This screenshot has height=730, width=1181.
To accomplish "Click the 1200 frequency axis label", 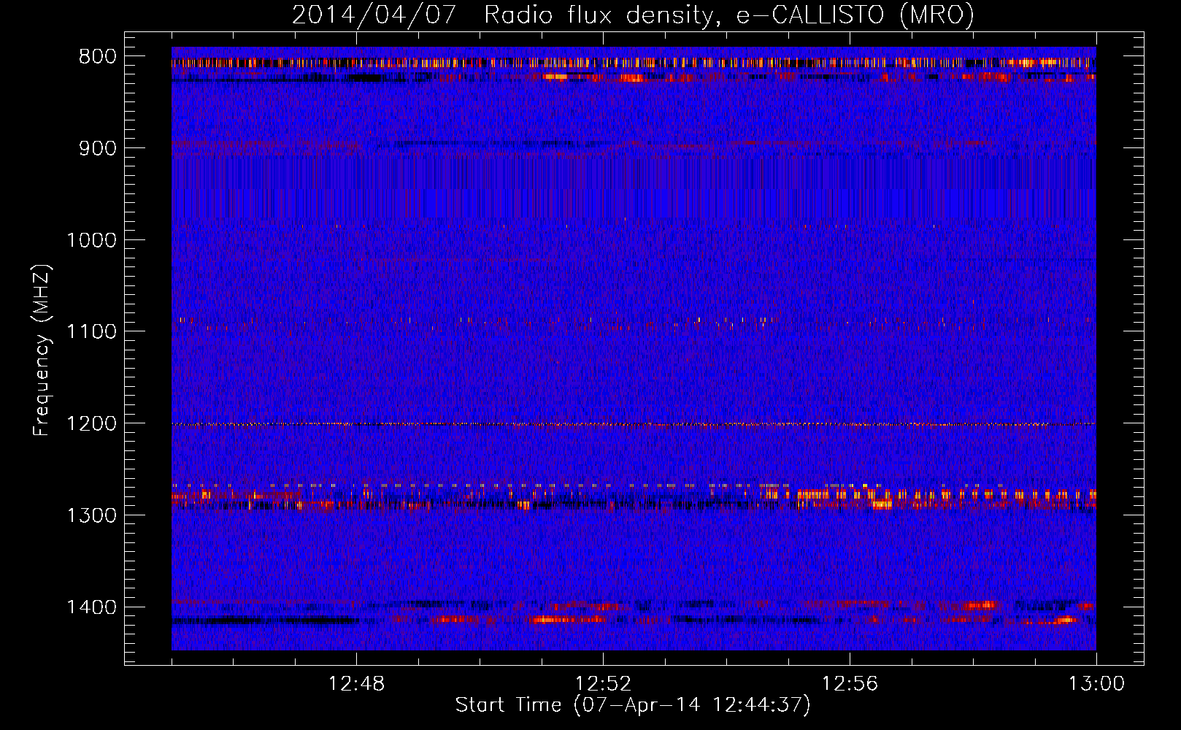I will (x=91, y=424).
